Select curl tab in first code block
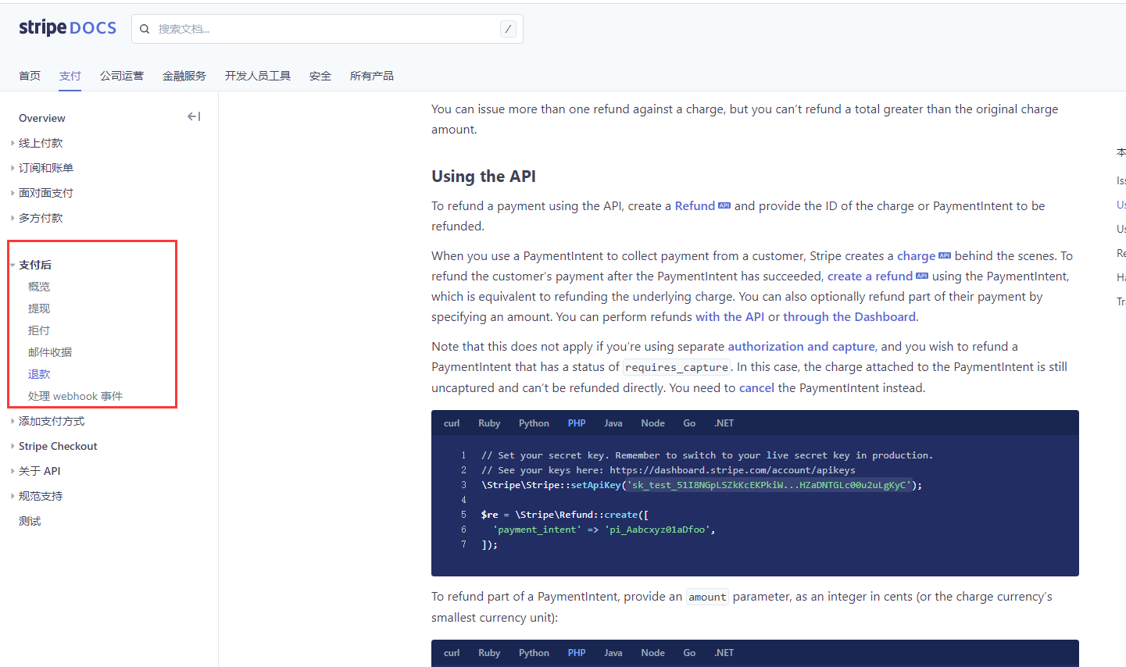This screenshot has height=667, width=1126. point(452,423)
